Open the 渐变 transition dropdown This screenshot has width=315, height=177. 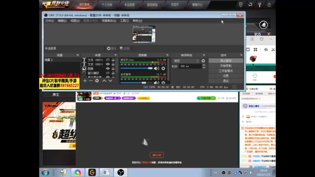coord(186,61)
